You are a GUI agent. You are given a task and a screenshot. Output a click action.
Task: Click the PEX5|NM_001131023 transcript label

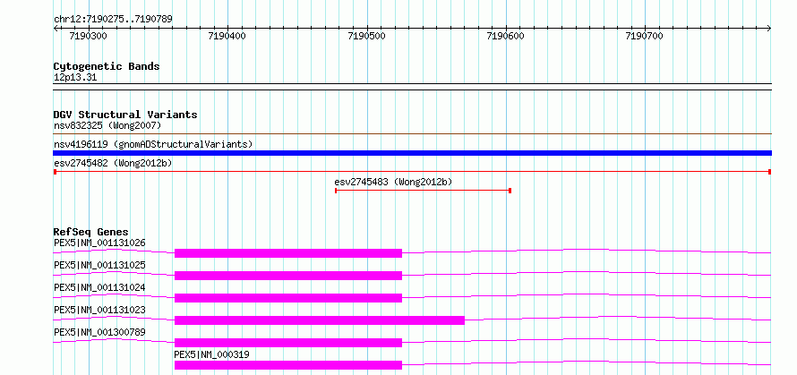tap(99, 310)
